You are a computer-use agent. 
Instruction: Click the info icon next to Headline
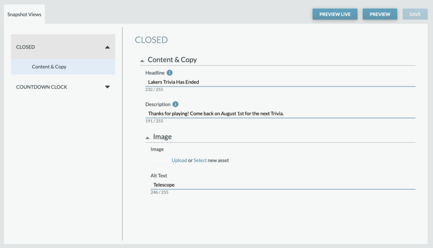[170, 73]
